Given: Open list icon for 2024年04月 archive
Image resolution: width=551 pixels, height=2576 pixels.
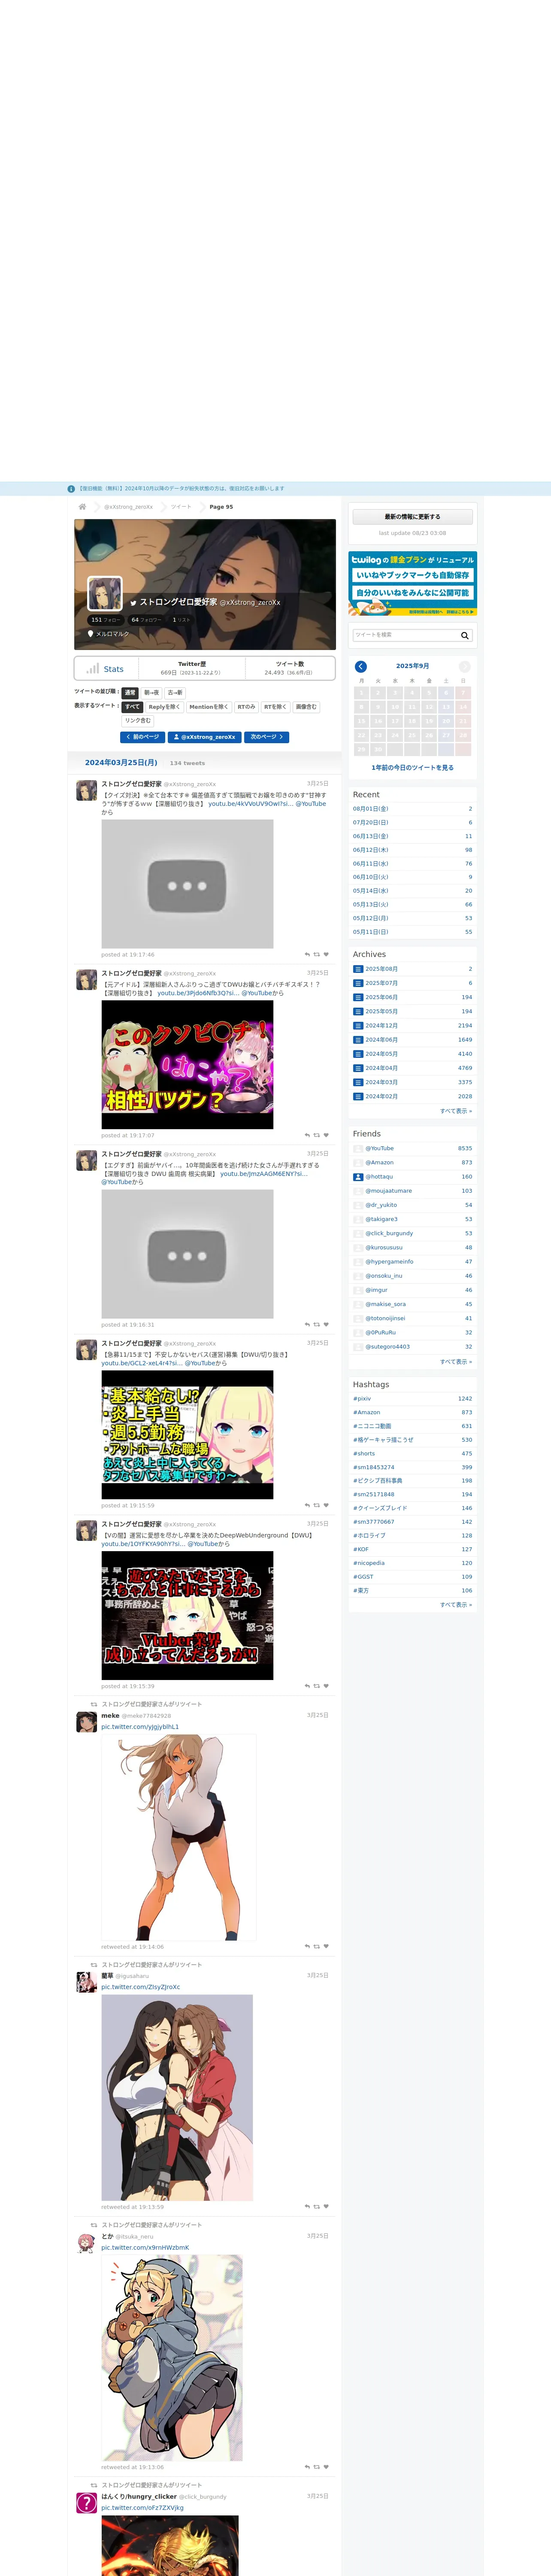Looking at the screenshot, I should [358, 1068].
